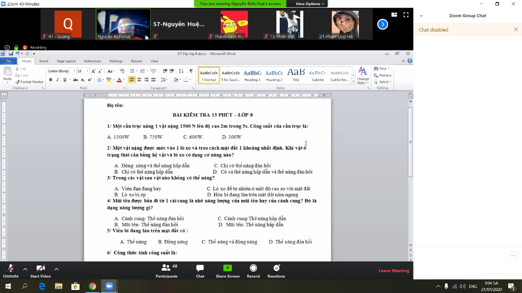Toggle show paragraph marks
Screen dimensions: 522x293
(x=191, y=71)
